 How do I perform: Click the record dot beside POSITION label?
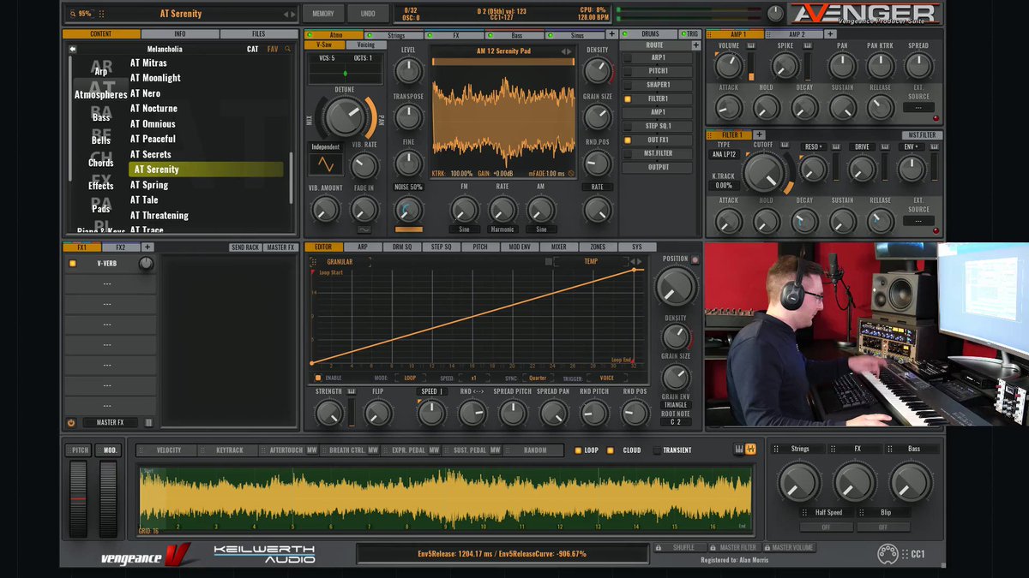(695, 259)
